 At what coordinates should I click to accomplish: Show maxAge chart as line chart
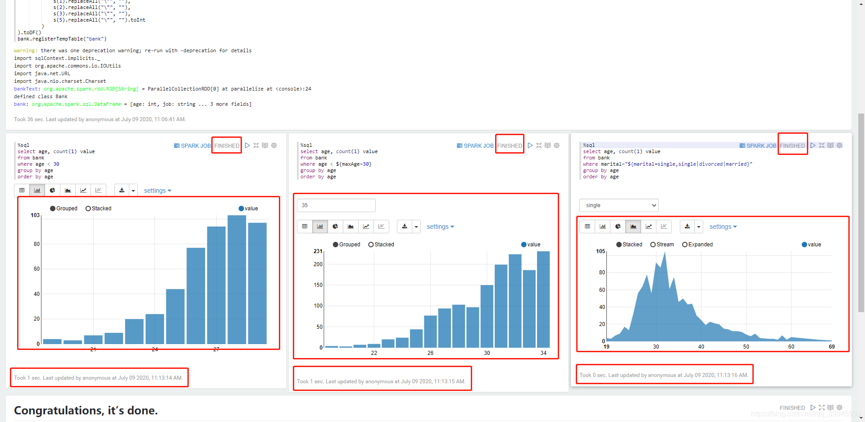pos(366,227)
